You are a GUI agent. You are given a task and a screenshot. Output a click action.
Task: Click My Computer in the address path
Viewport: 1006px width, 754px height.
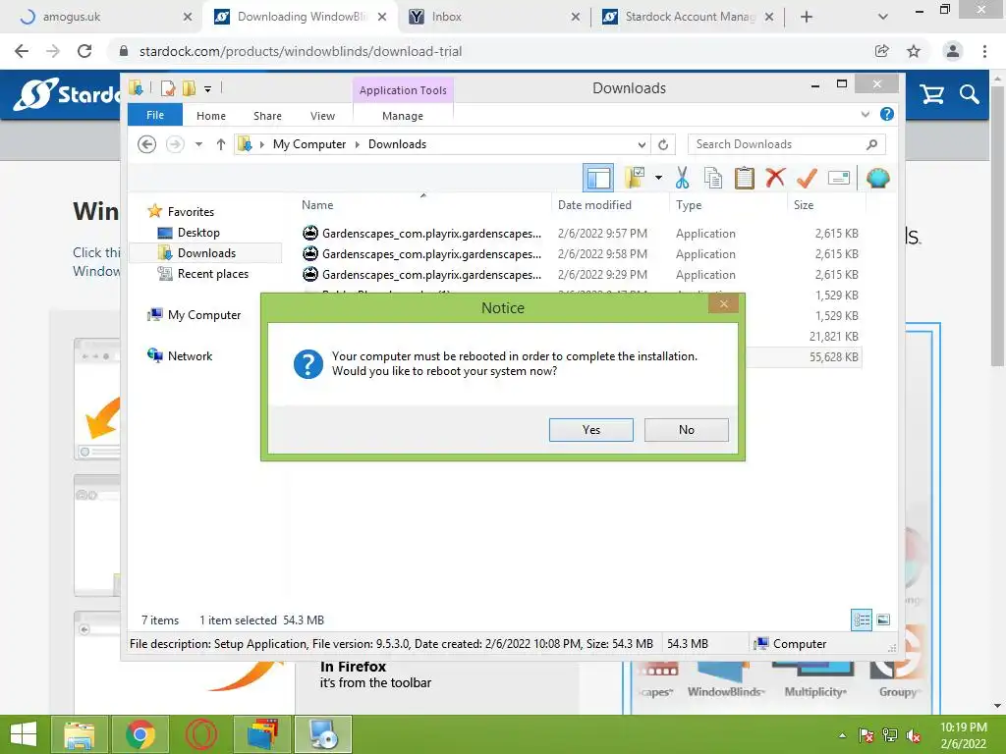[x=309, y=144]
